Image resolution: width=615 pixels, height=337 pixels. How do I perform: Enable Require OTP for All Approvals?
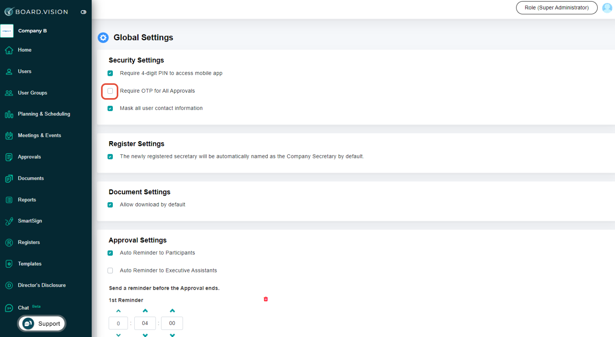[x=110, y=91]
